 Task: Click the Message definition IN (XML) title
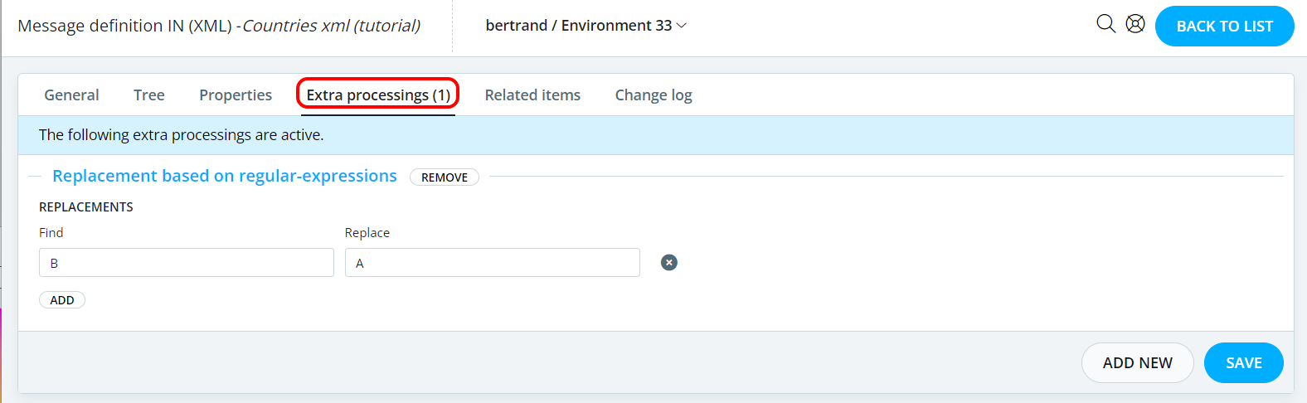pyautogui.click(x=124, y=26)
